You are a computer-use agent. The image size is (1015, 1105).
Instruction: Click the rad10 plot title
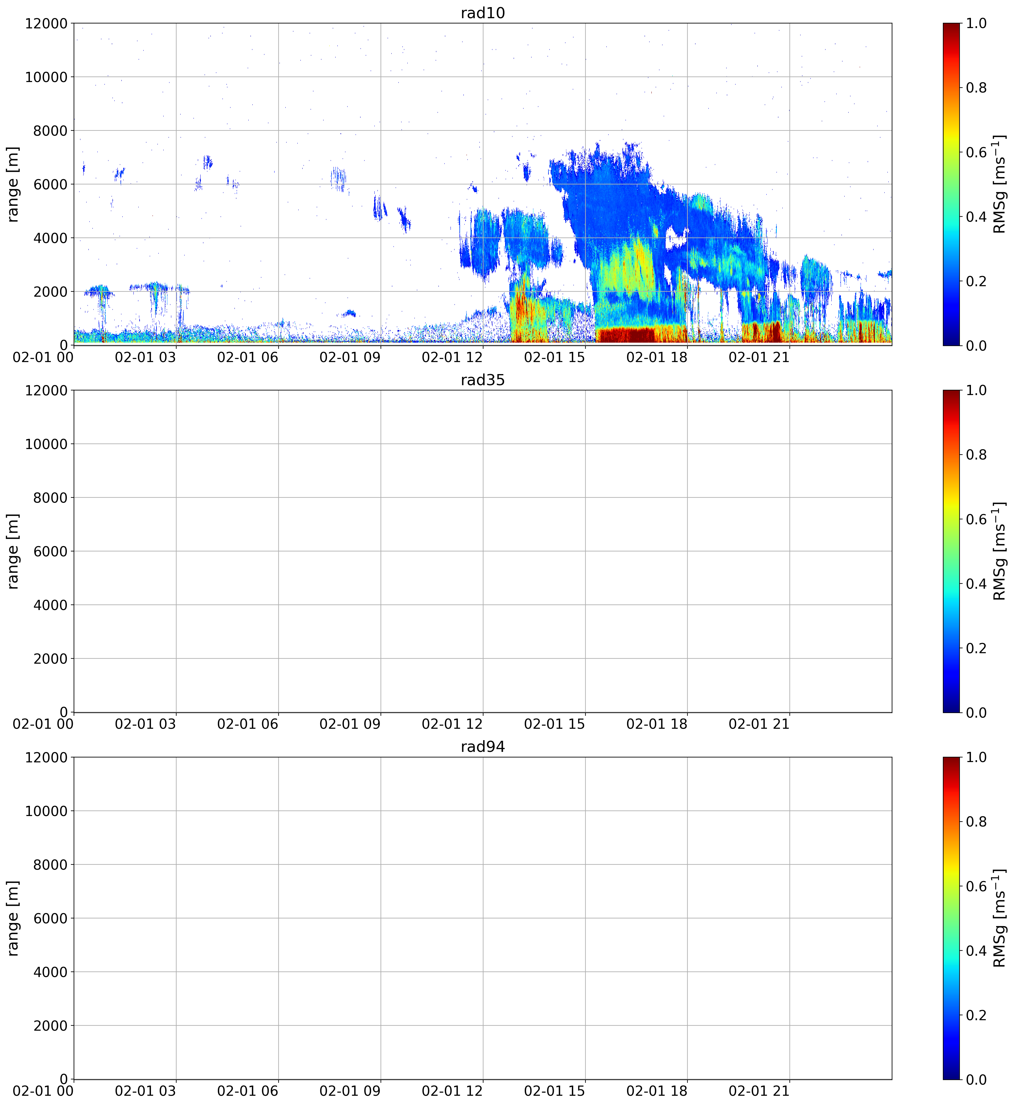point(482,13)
